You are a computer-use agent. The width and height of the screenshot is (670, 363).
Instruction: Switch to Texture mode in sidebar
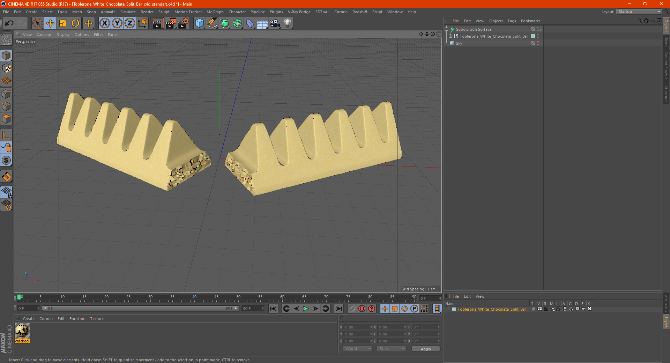point(6,68)
